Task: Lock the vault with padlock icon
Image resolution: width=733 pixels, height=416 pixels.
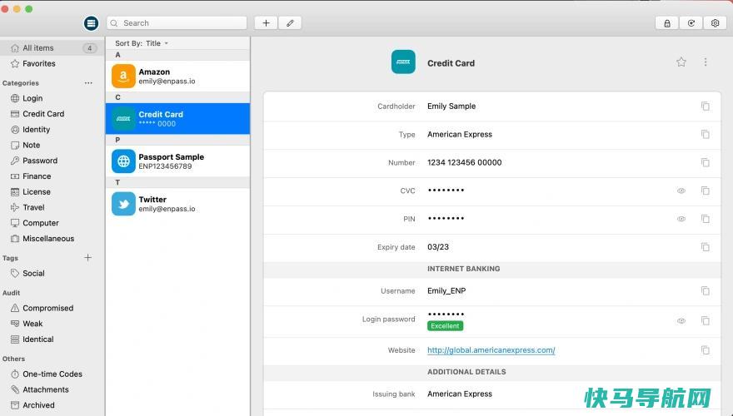Action: [667, 22]
